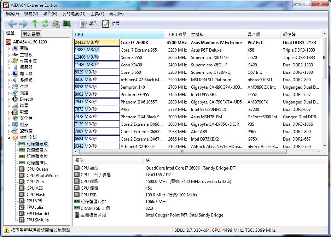Click the 報告 report toolbar button
The width and height of the screenshot is (331, 237).
pos(89,24)
